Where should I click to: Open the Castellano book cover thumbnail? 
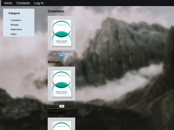point(62,33)
